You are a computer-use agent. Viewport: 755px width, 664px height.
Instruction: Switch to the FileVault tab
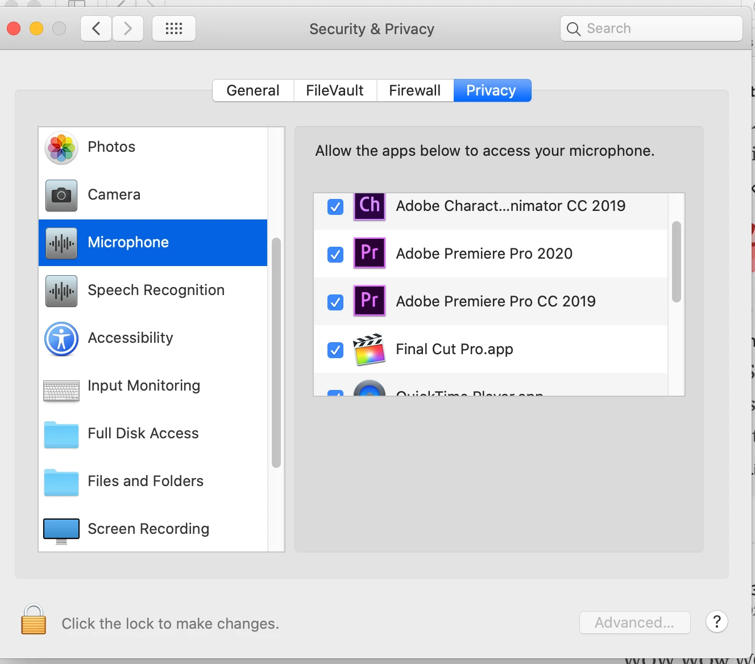pos(335,90)
